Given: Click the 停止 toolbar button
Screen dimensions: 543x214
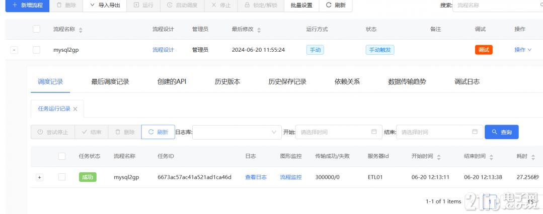Looking at the screenshot, I should [220, 6].
